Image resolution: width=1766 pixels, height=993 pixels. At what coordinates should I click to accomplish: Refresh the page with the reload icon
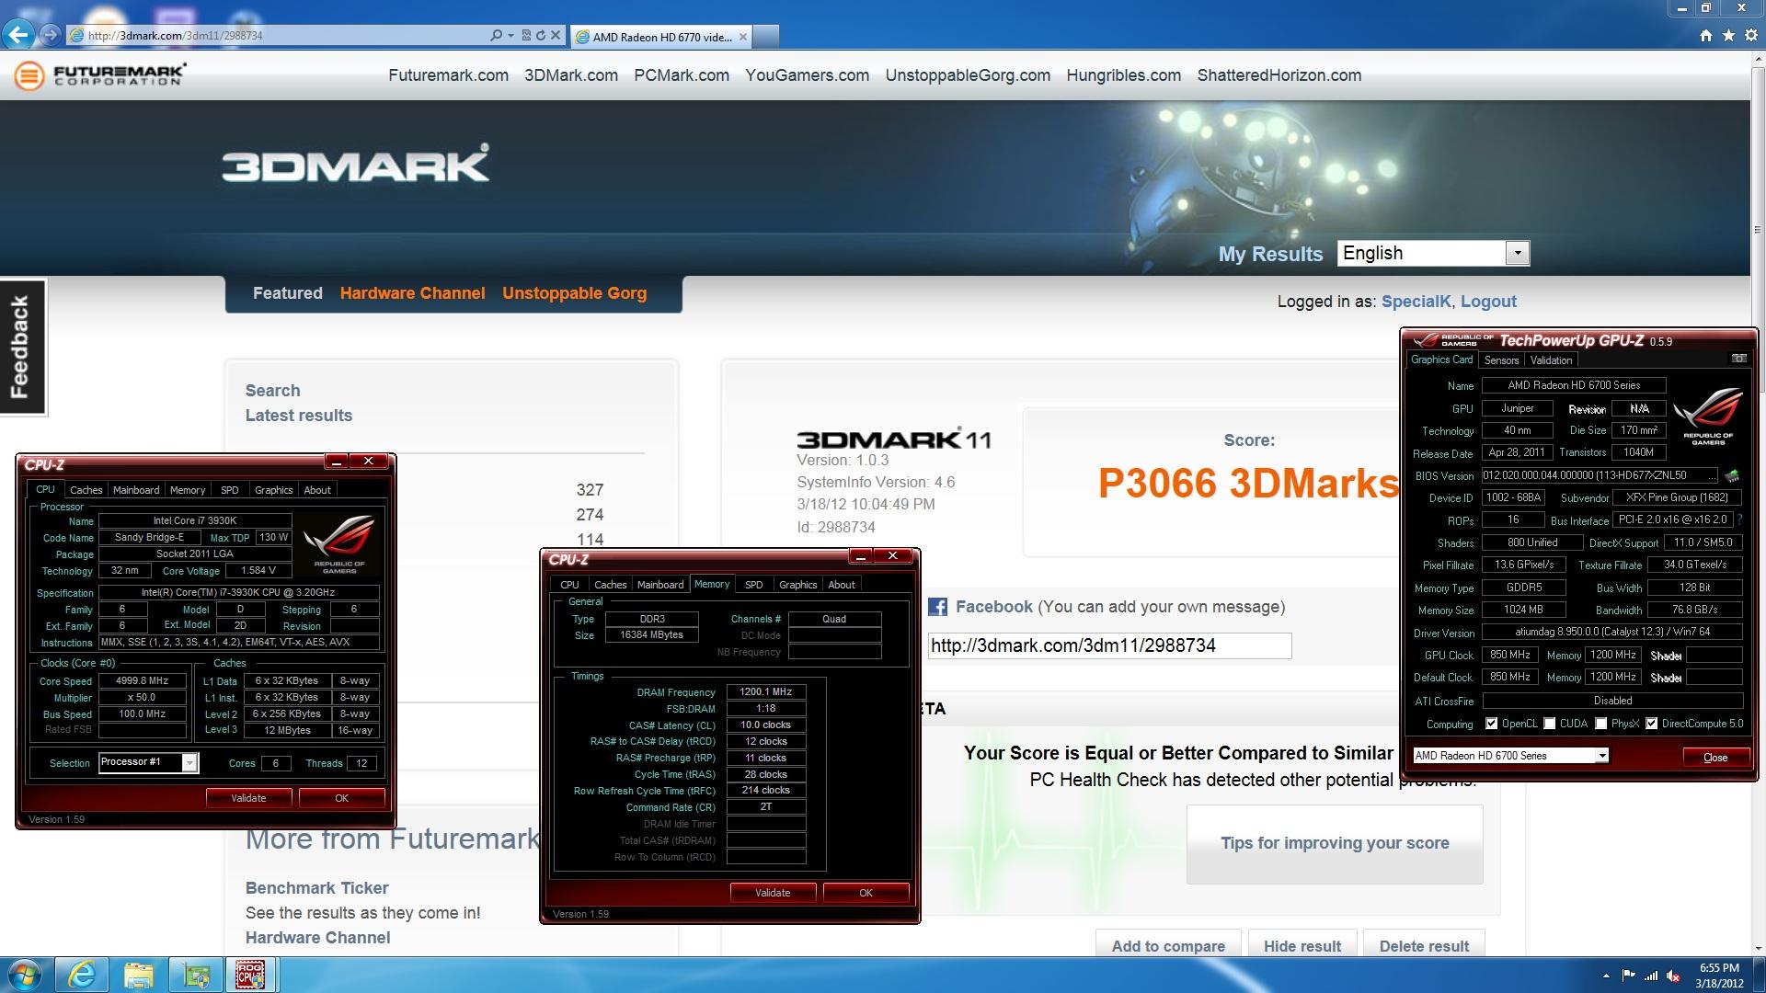tap(541, 36)
